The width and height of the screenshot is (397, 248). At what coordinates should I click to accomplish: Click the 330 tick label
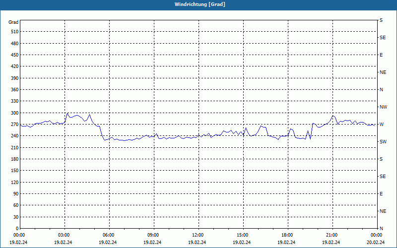(14, 101)
